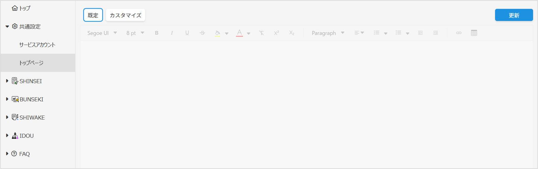Toggle italic text formatting
Image resolution: width=538 pixels, height=169 pixels.
172,33
